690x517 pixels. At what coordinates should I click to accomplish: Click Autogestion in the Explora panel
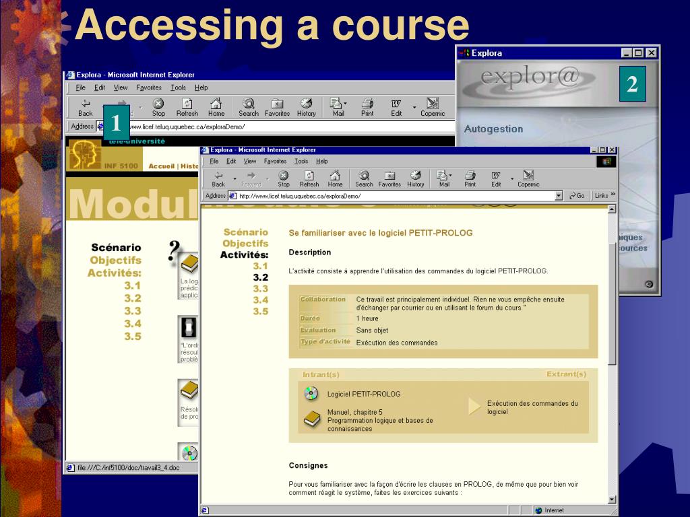click(493, 129)
